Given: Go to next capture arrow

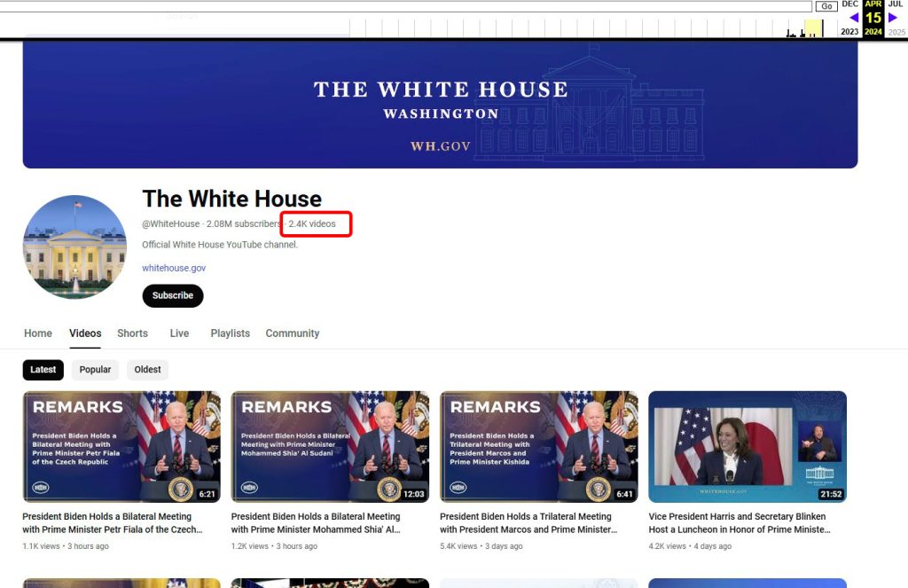Looking at the screenshot, I should 892,18.
